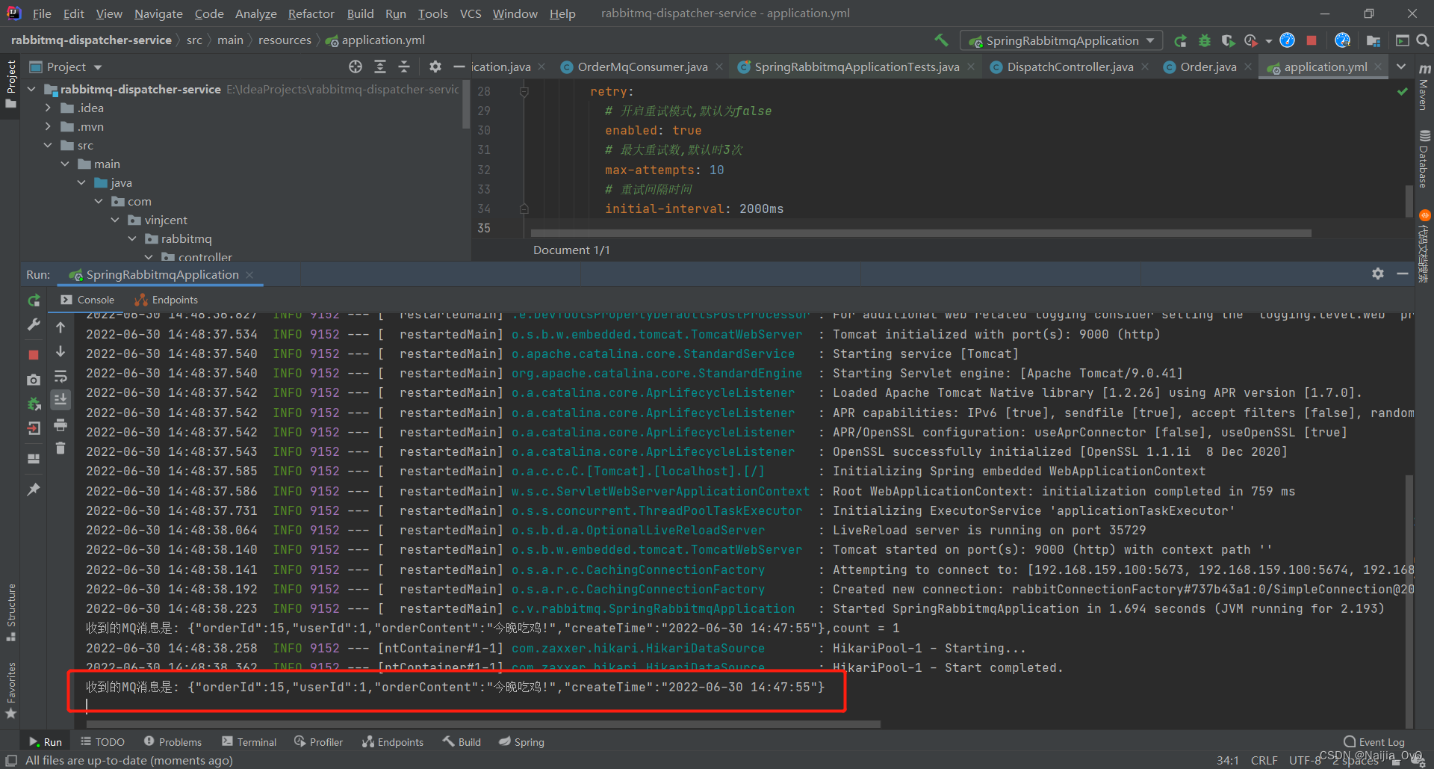Screen dimensions: 1434x769
Task: Open the profiler run options dropdown arrow
Action: (x=1269, y=41)
